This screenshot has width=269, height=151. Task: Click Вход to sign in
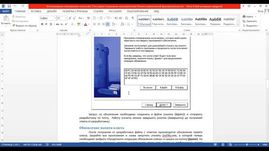coord(261,11)
